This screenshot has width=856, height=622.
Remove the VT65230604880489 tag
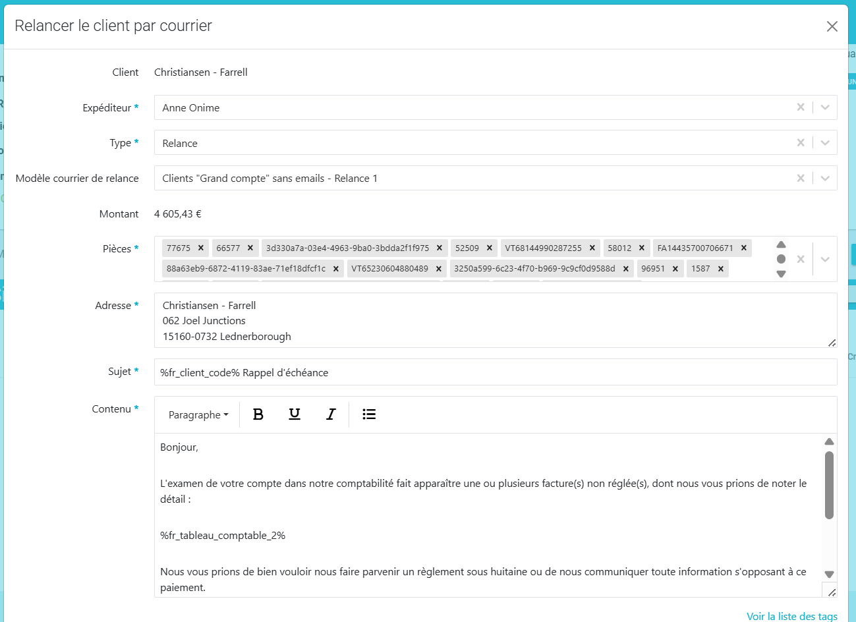click(439, 269)
